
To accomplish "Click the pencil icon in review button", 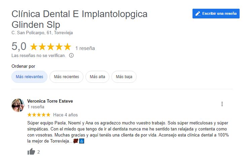I will point(198,14).
